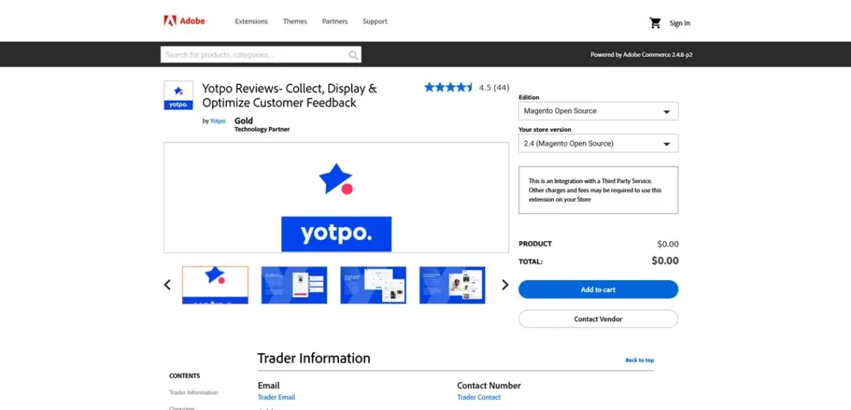Screen dimensions: 851x410
Task: Open the shopping cart icon
Action: (655, 23)
